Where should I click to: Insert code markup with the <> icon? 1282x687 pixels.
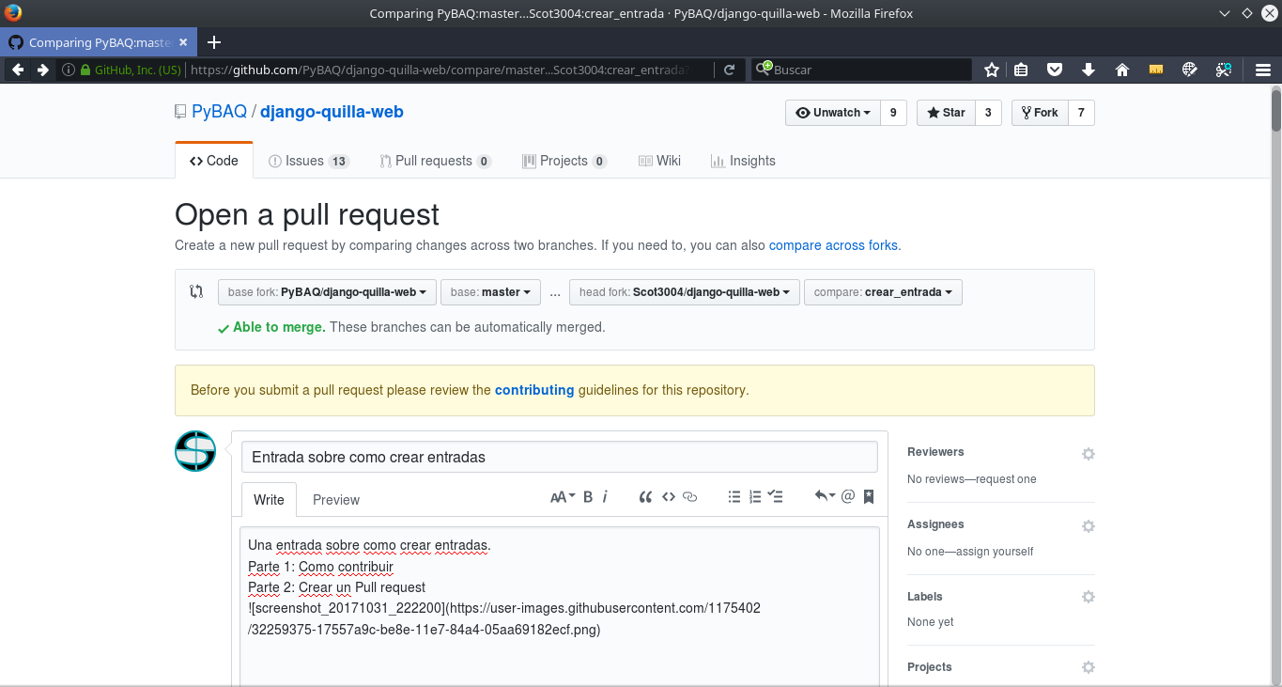(x=669, y=497)
